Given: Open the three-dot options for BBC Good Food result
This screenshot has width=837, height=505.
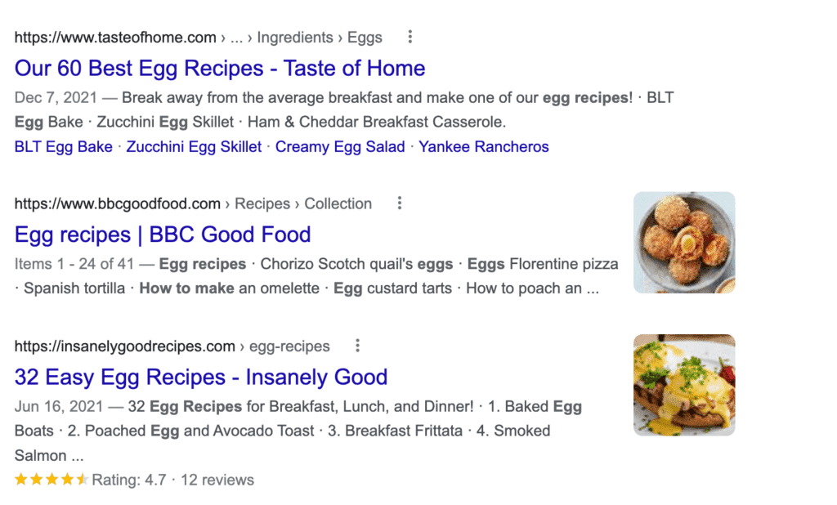Looking at the screenshot, I should click(399, 203).
